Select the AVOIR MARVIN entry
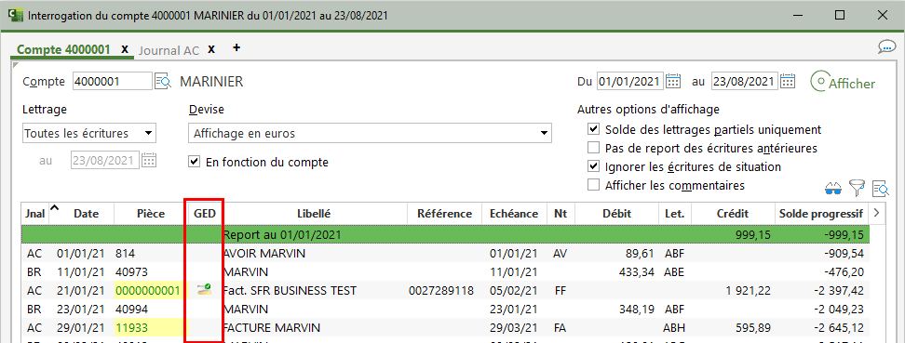The image size is (905, 343). click(445, 253)
